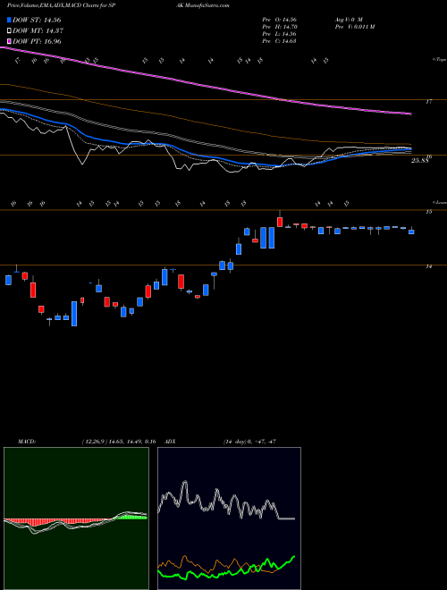
Task: Select the 'DOW MT: 14.37' legend text
Action: (x=38, y=31)
